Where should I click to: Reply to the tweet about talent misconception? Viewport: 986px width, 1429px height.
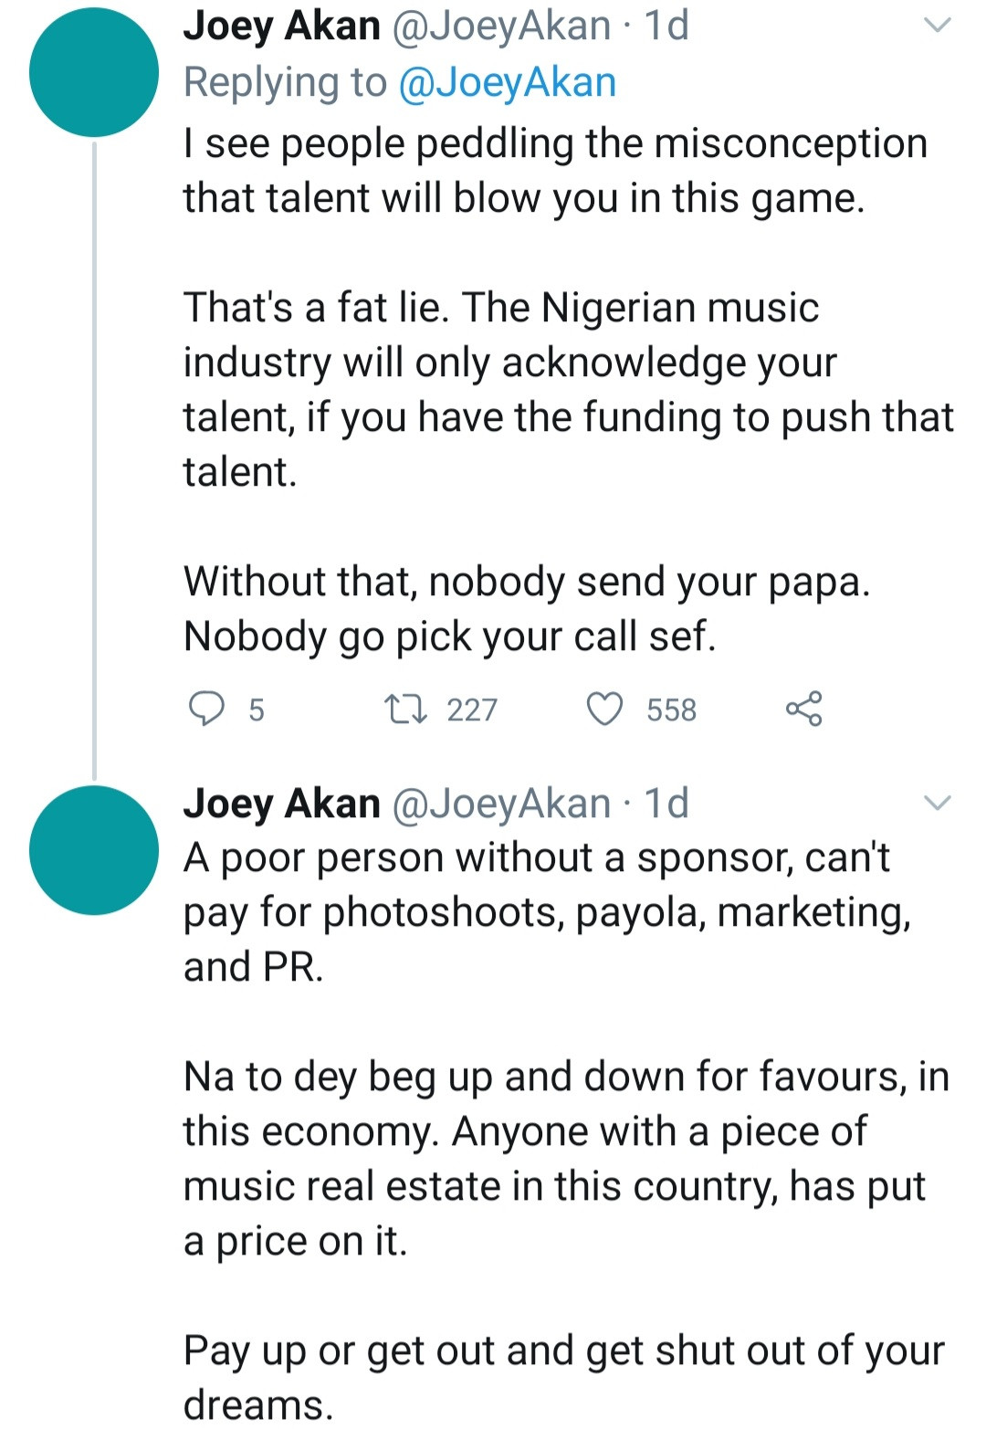point(206,709)
